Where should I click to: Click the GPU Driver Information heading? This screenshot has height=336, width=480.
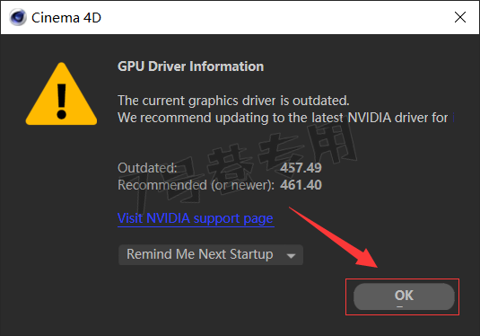click(x=191, y=66)
